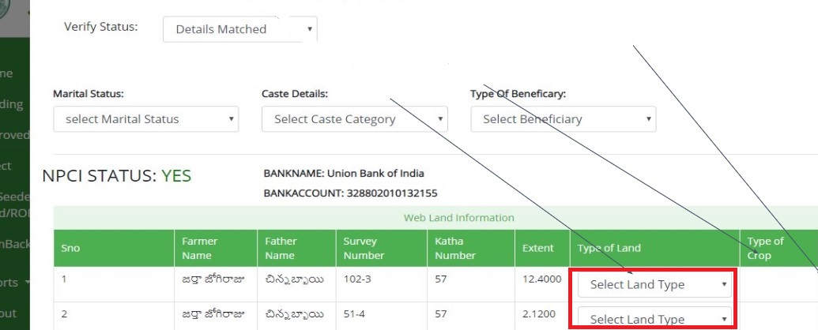
Task: Open the Select Beneficiary dropdown
Action: point(563,119)
